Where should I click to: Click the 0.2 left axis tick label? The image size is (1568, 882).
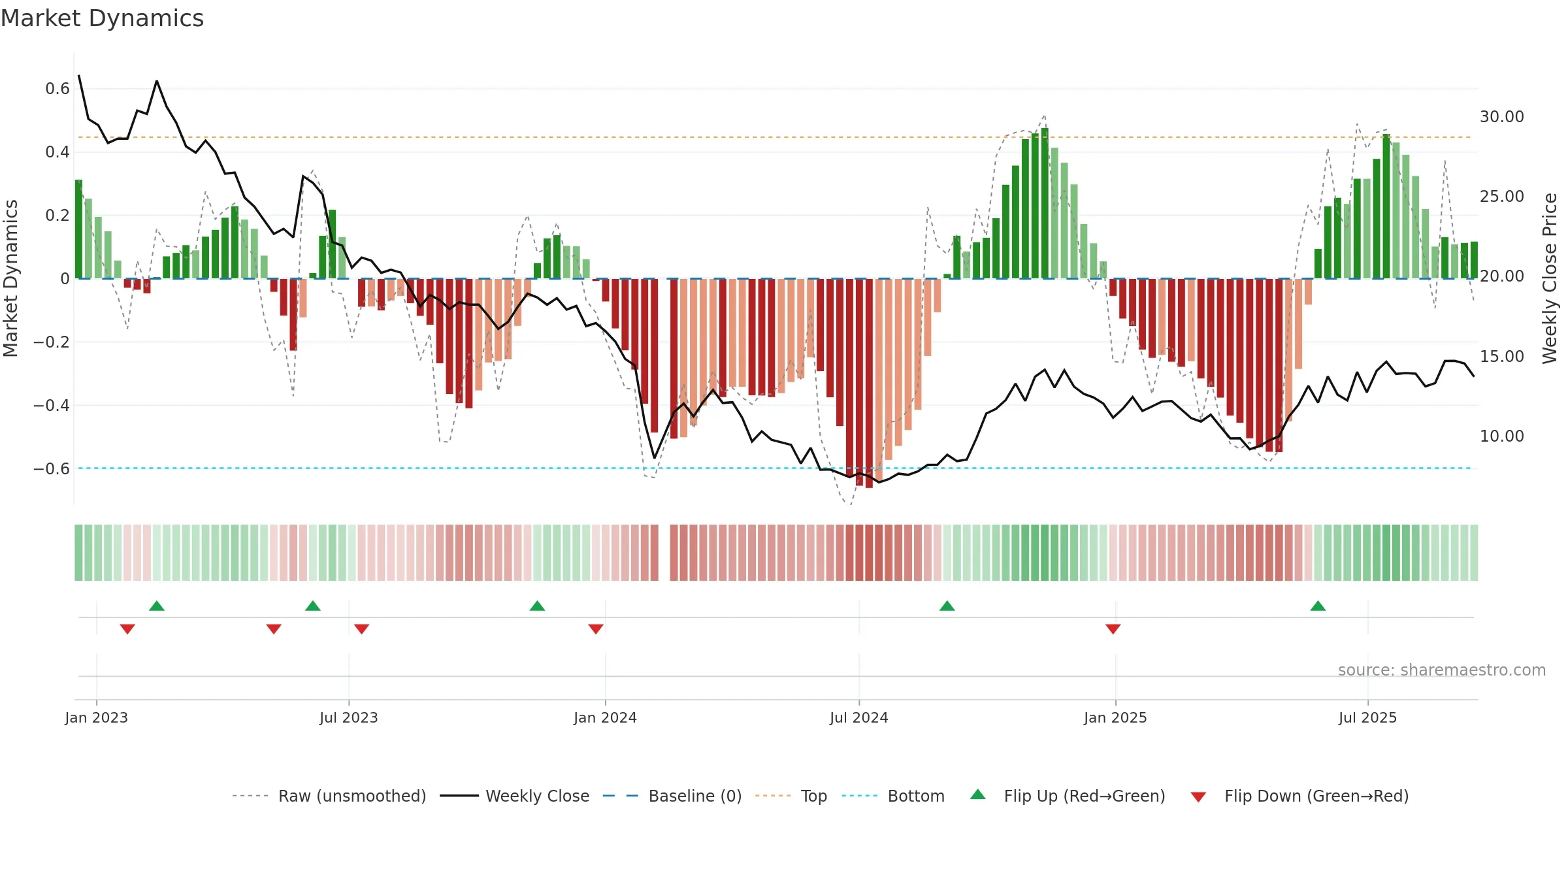click(57, 216)
